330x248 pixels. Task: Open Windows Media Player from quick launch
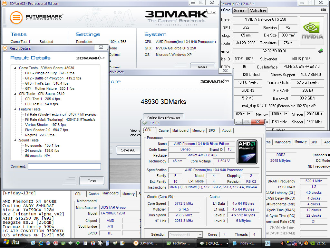48,243
